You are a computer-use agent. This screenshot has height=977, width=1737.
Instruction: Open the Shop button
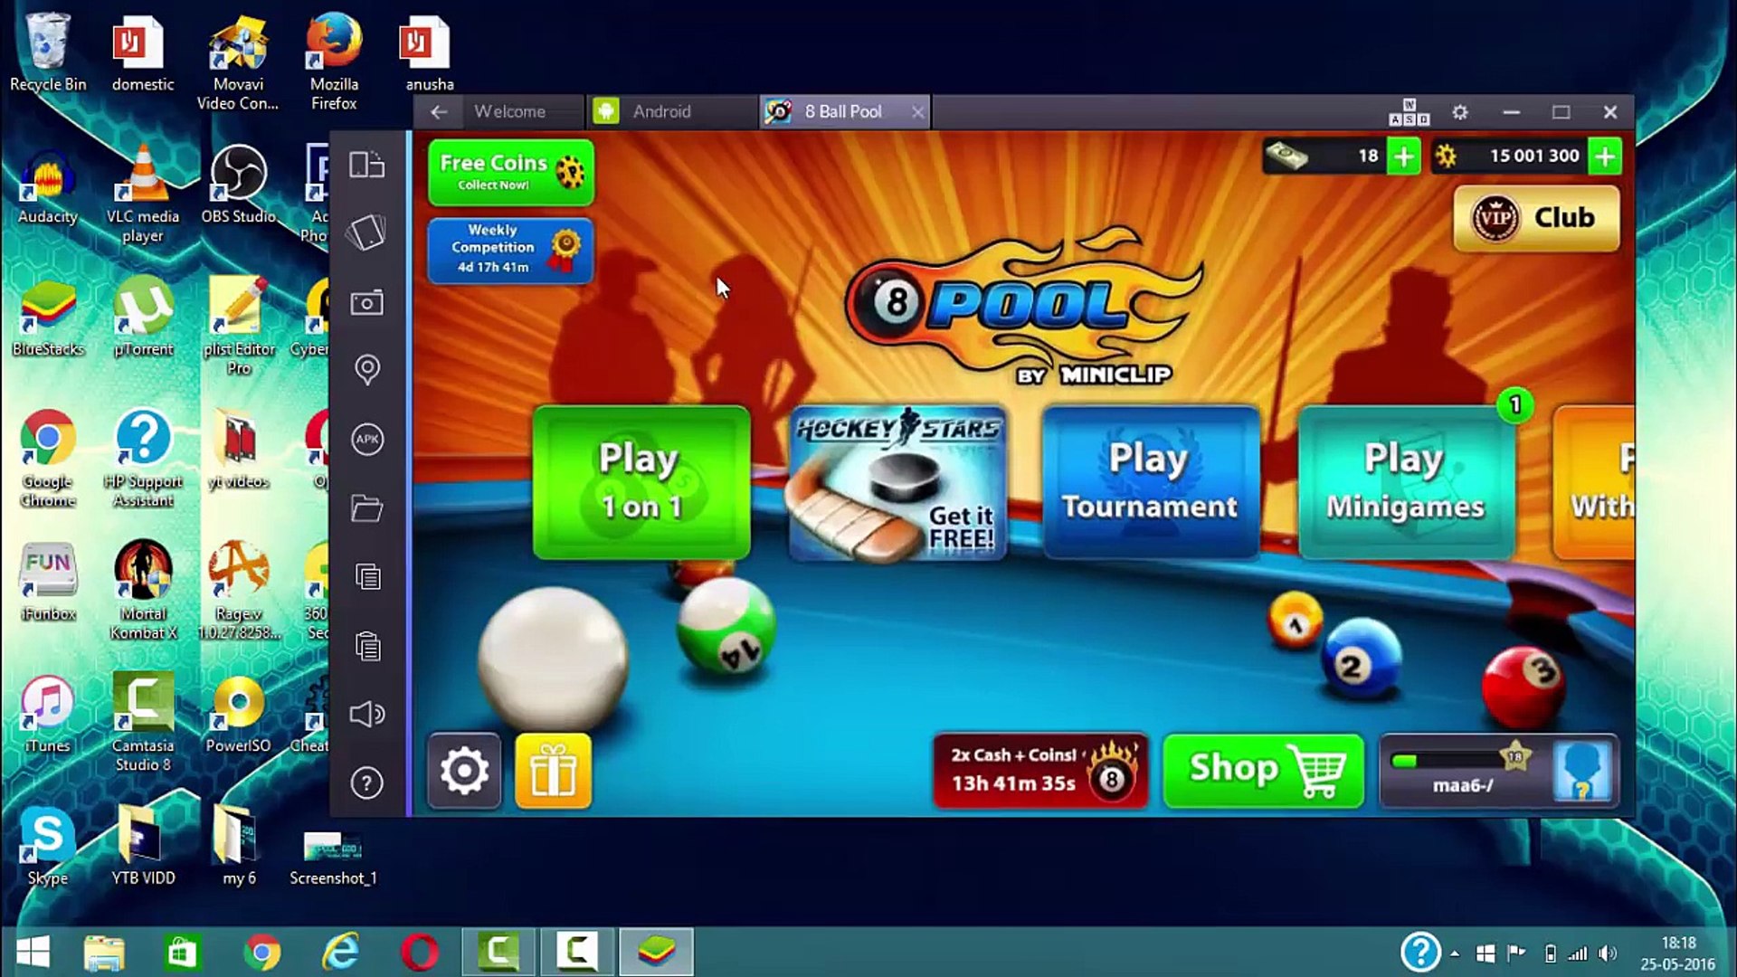click(x=1263, y=771)
